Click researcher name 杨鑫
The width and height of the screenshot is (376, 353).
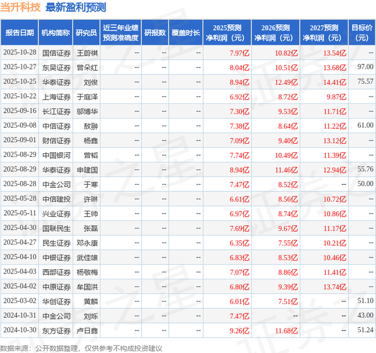91,141
